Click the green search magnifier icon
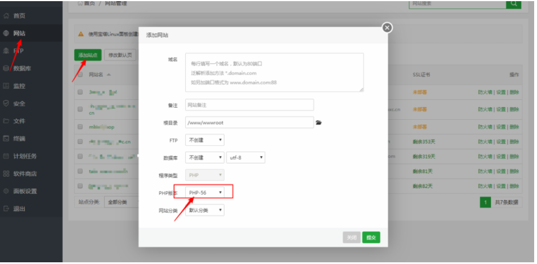 point(514,3)
